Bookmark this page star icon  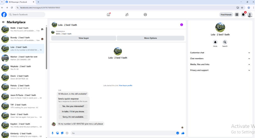[242, 7]
